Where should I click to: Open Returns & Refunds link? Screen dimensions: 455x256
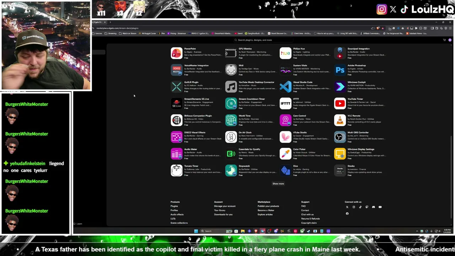coord(310,219)
